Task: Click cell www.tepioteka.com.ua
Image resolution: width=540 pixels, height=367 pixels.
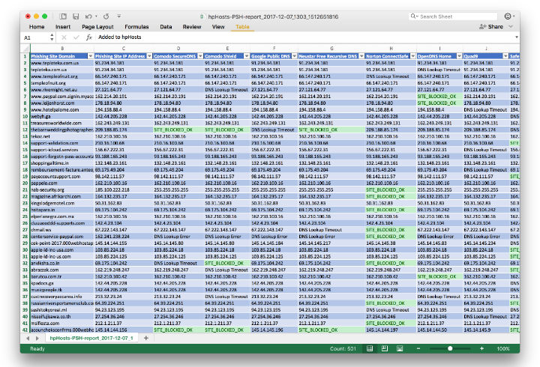Action: [62, 63]
